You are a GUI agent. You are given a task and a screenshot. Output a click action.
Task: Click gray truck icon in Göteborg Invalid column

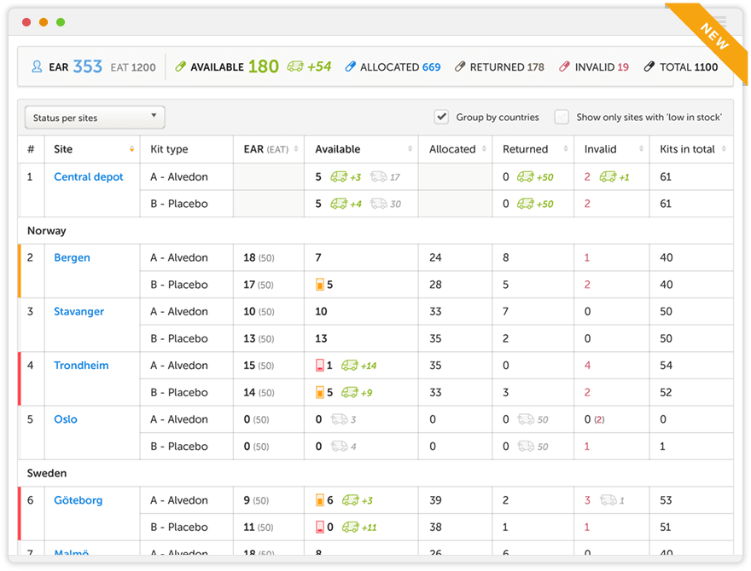(608, 500)
